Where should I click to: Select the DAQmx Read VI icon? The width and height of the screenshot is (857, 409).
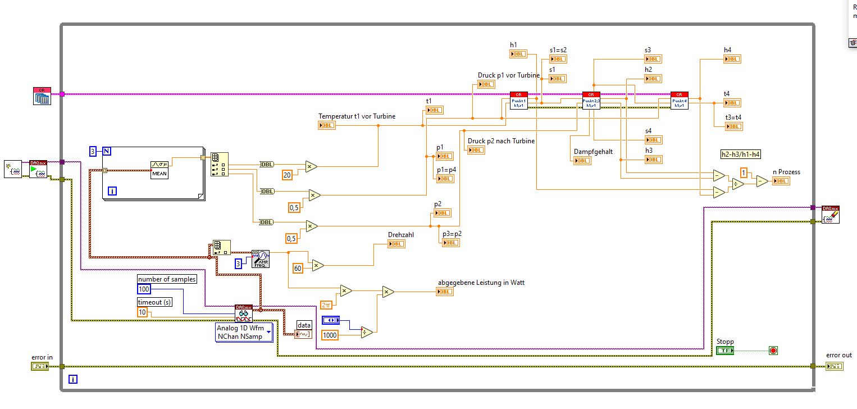click(244, 313)
